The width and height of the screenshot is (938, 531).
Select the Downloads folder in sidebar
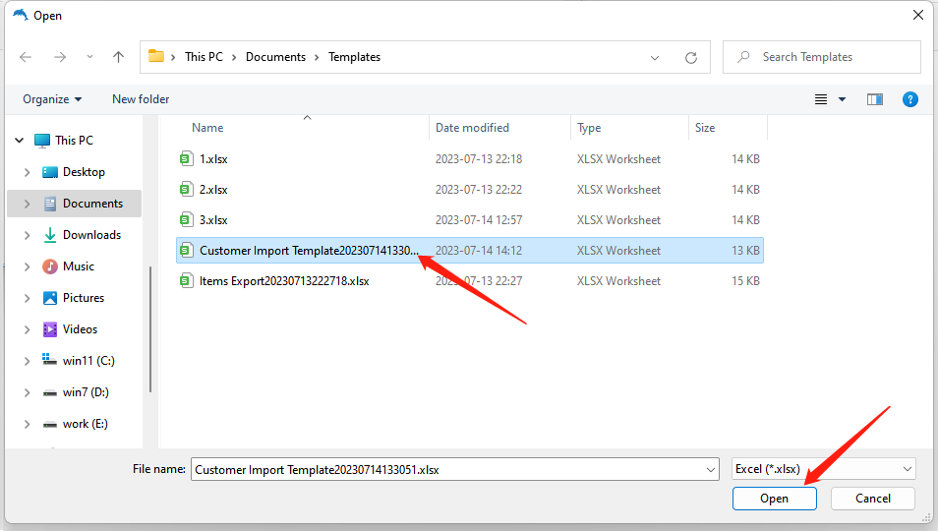(91, 235)
